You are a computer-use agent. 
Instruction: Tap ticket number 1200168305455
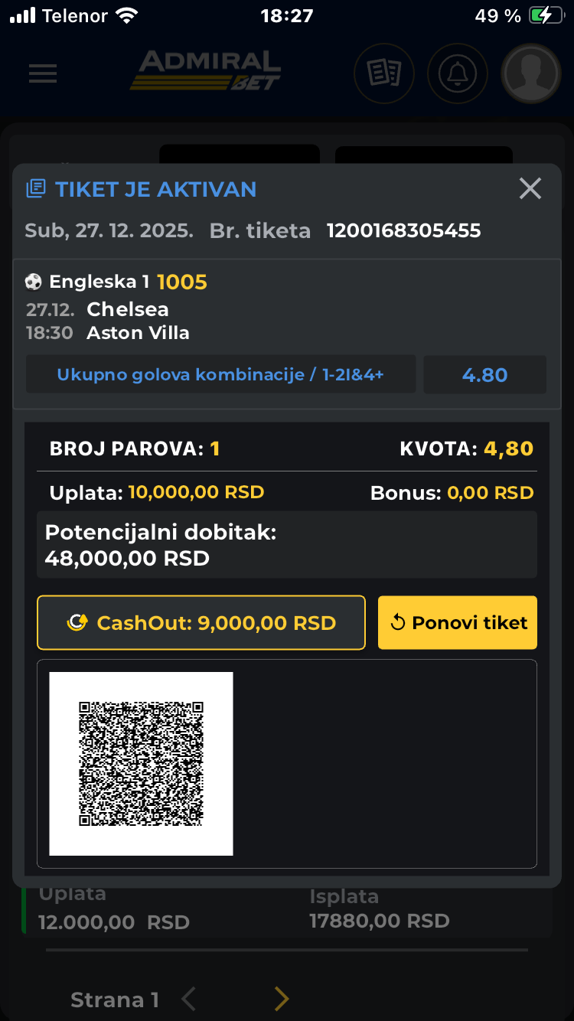tap(403, 230)
